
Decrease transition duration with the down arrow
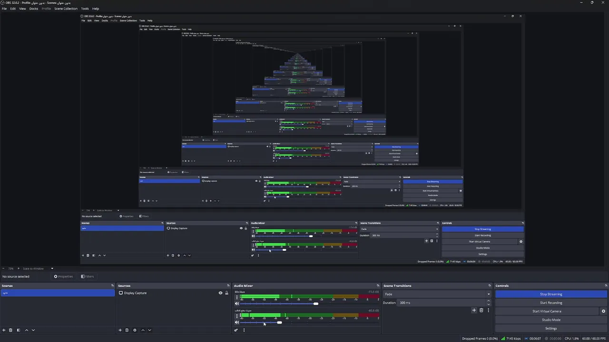[x=489, y=304]
